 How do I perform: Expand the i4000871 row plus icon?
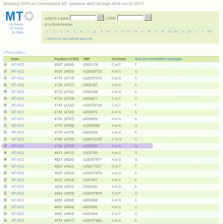[x=5, y=99]
